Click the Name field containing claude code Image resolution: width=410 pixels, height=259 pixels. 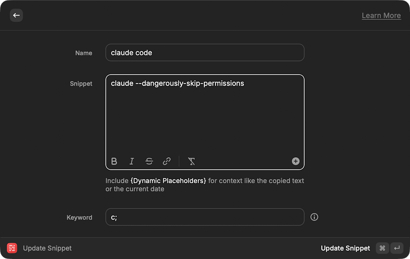[205, 53]
